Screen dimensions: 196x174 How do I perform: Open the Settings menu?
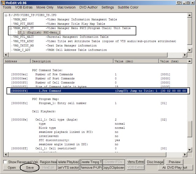[x=107, y=7]
